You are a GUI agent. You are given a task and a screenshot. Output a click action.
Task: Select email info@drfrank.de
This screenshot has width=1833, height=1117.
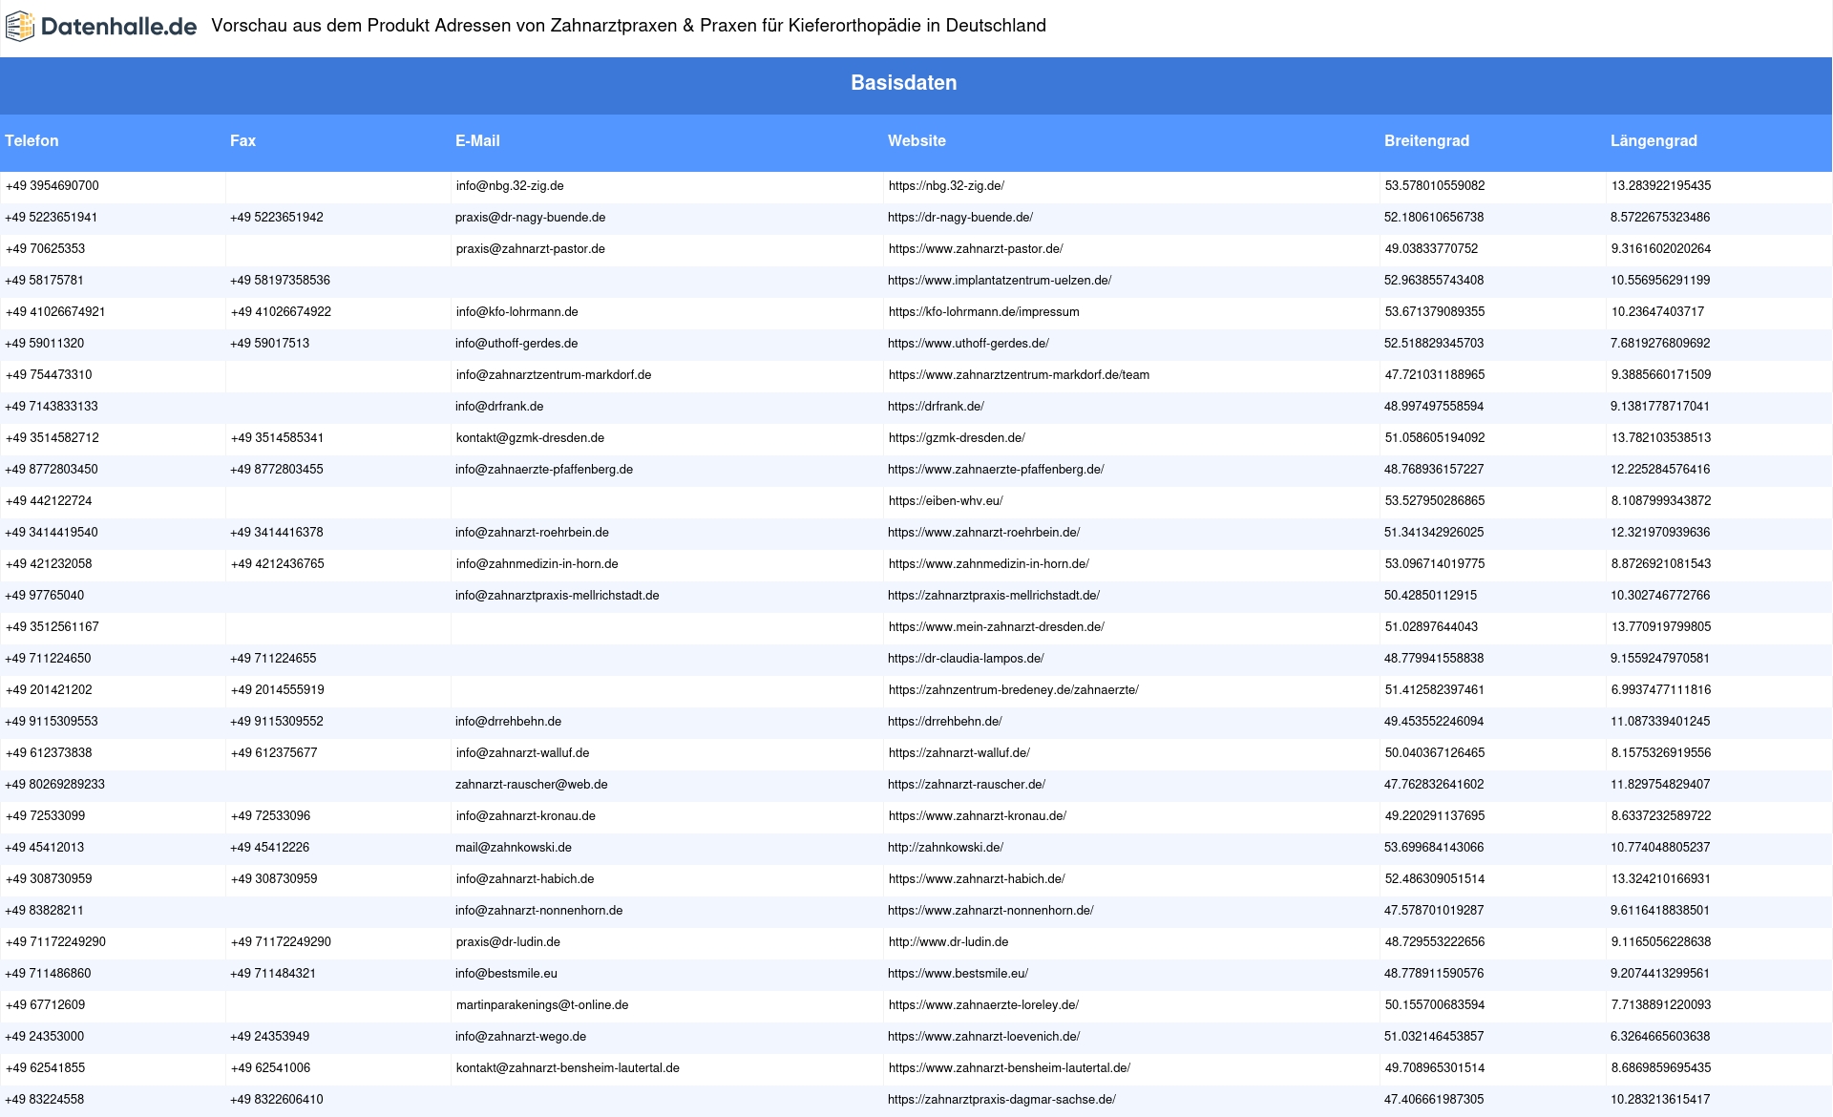[x=499, y=407]
